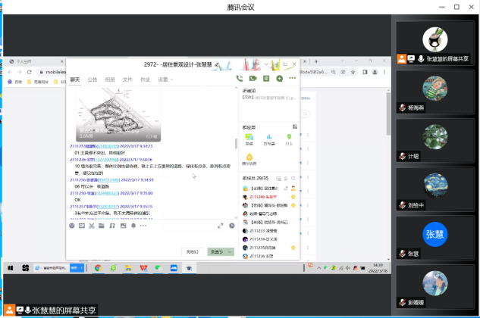Open the 设置 dropdown menu
This screenshot has height=318, width=480.
pos(164,79)
